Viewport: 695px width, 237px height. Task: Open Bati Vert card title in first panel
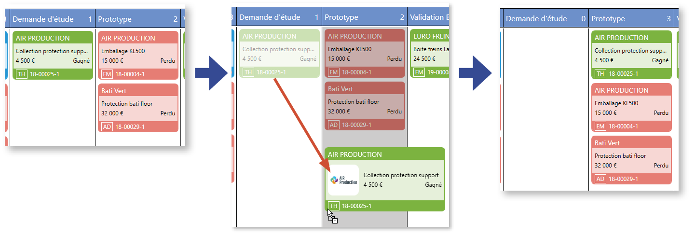(114, 91)
